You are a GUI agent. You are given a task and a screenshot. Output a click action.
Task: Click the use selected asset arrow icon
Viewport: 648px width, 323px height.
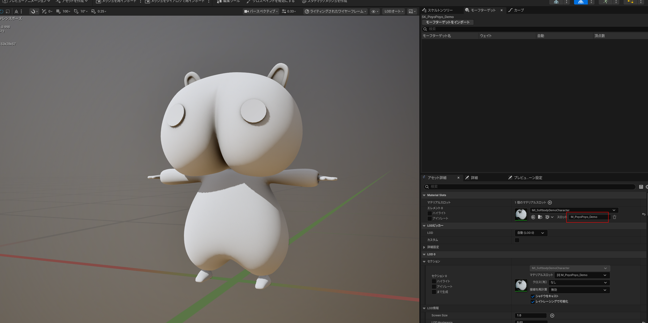click(x=533, y=217)
